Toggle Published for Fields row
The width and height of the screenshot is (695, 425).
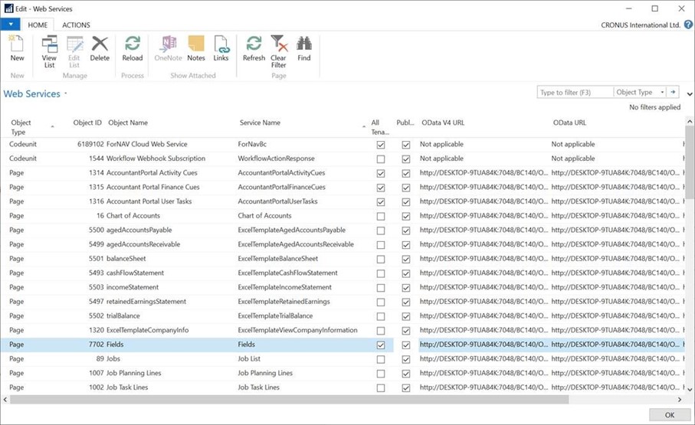coord(406,345)
